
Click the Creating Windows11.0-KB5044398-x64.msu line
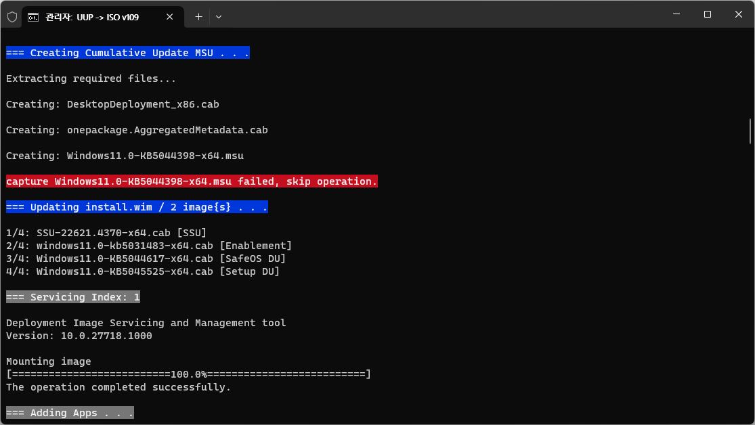tap(125, 156)
